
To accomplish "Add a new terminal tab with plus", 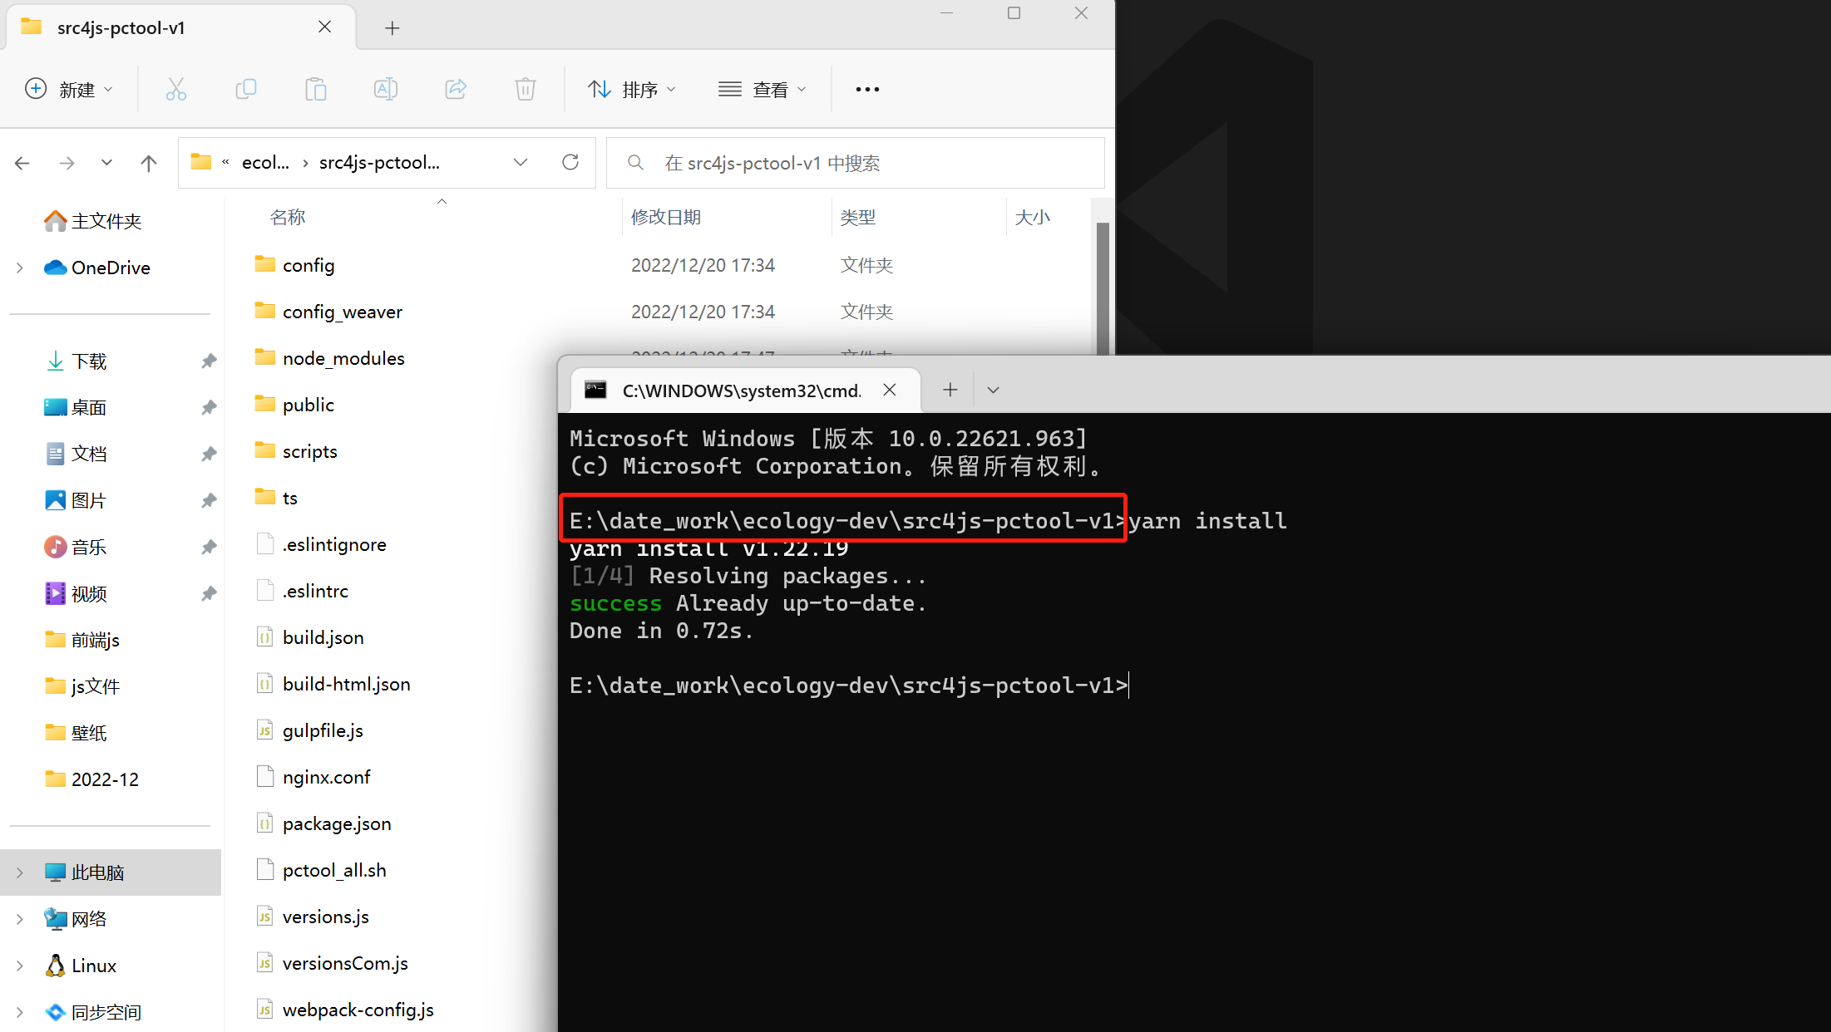I will [x=950, y=390].
